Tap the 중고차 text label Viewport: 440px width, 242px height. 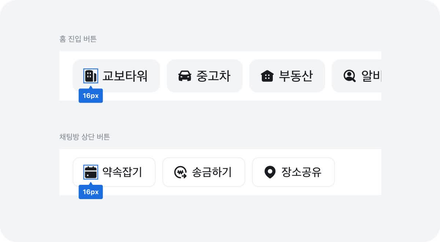tap(214, 76)
